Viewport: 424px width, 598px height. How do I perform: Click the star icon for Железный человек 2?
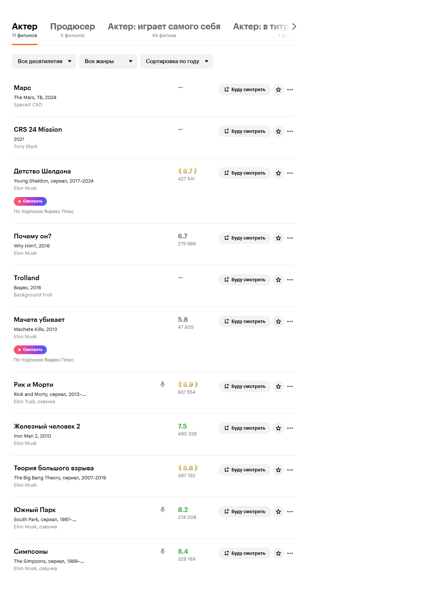click(x=278, y=428)
